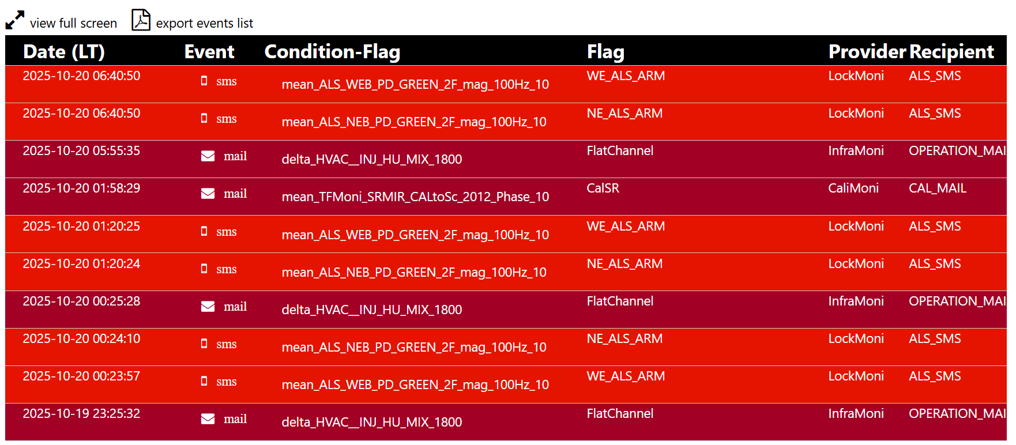
Task: Click the PDF export icon
Action: point(141,20)
